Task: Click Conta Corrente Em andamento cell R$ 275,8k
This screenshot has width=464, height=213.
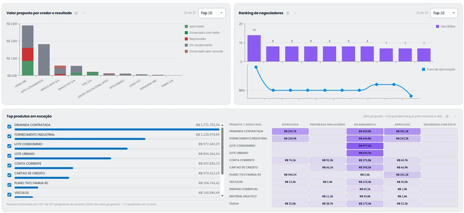Action: coord(365,160)
